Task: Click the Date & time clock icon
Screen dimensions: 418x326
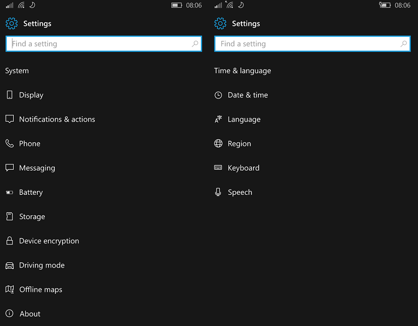Action: [x=218, y=95]
